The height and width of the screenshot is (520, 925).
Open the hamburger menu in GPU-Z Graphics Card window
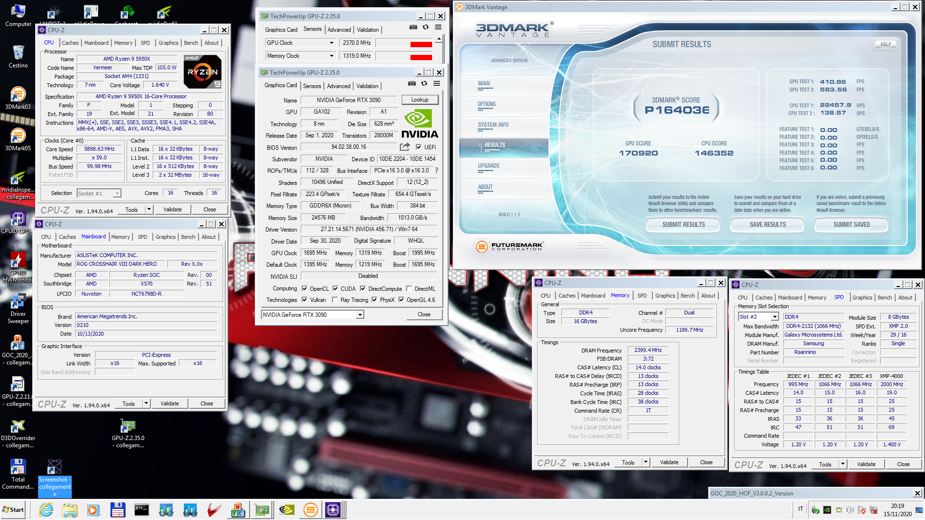[436, 84]
